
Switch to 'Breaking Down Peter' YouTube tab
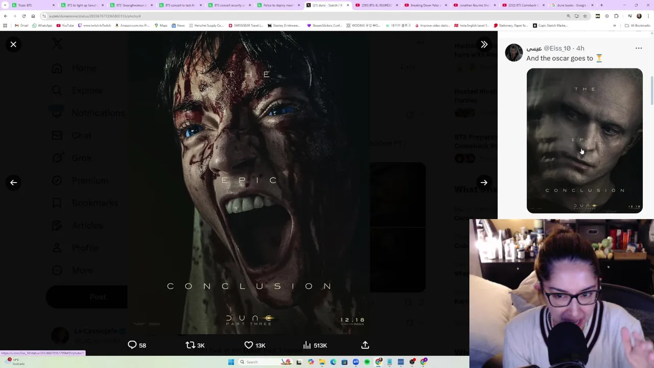(426, 5)
